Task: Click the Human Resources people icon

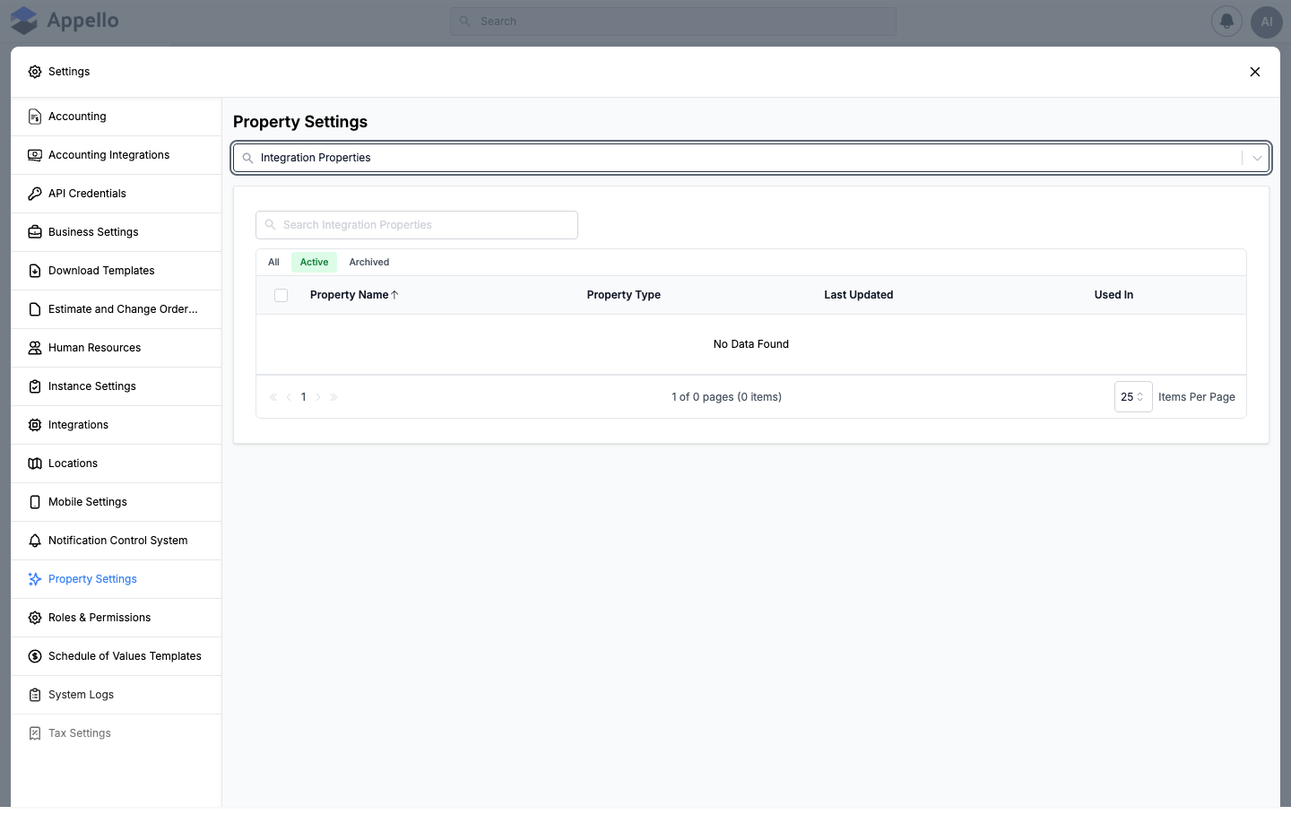Action: tap(35, 348)
